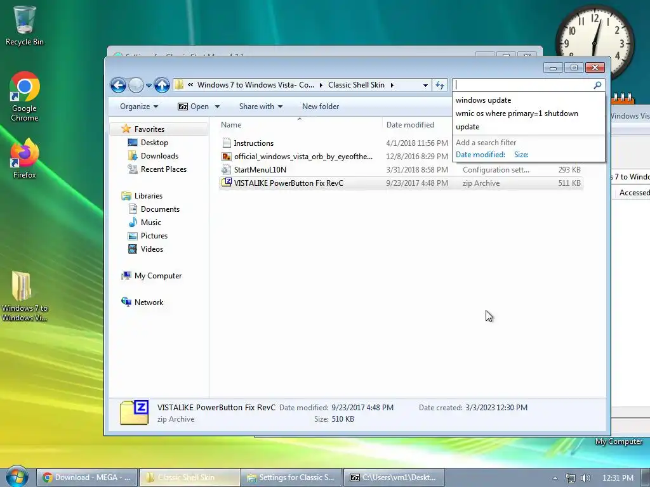The height and width of the screenshot is (487, 650).
Task: Select Windows 7 to Windows Vista desktop folder
Action: click(x=25, y=297)
